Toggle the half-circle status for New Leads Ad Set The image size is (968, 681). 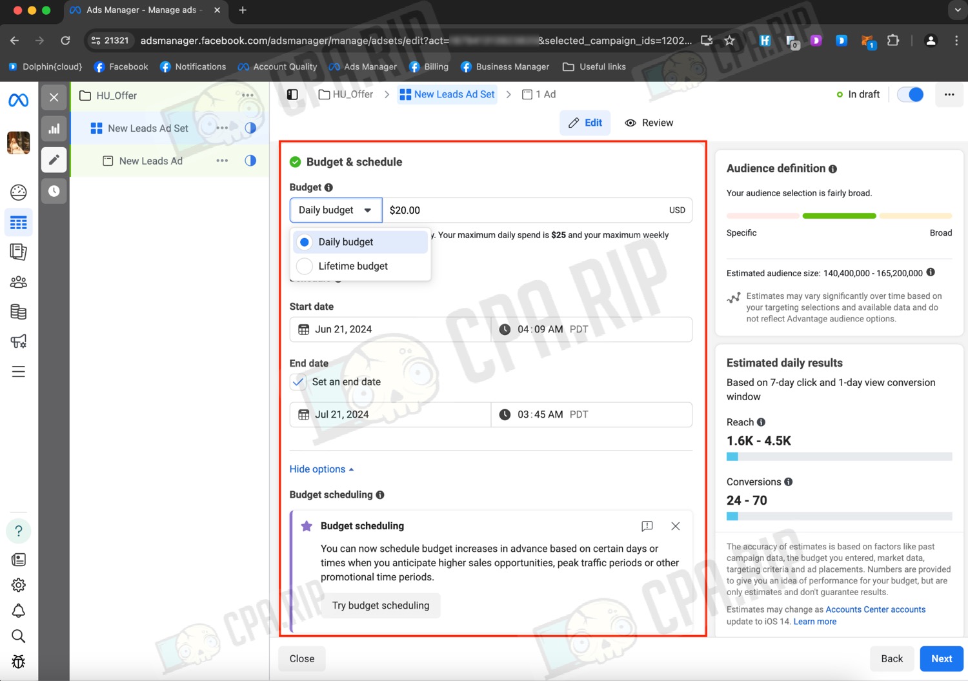tap(250, 128)
